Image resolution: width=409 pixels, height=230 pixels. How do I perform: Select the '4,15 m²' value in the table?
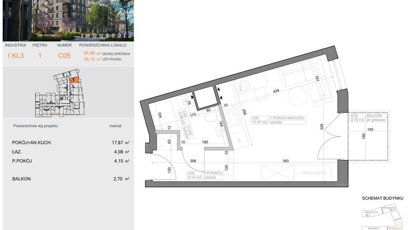pos(122,161)
